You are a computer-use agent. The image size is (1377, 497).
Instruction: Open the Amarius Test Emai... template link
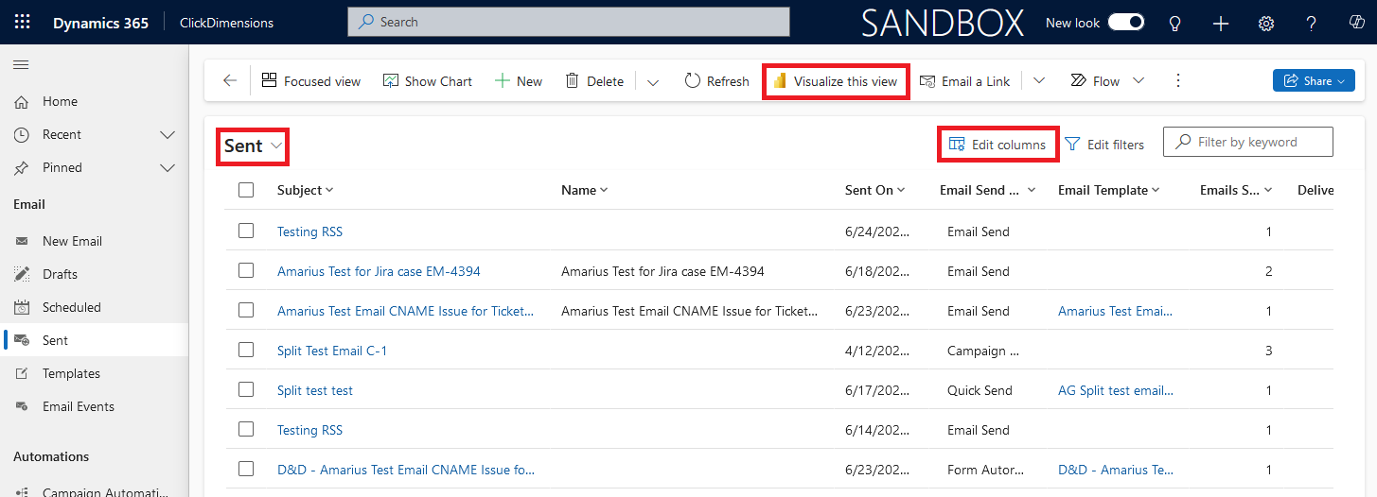coord(1115,311)
